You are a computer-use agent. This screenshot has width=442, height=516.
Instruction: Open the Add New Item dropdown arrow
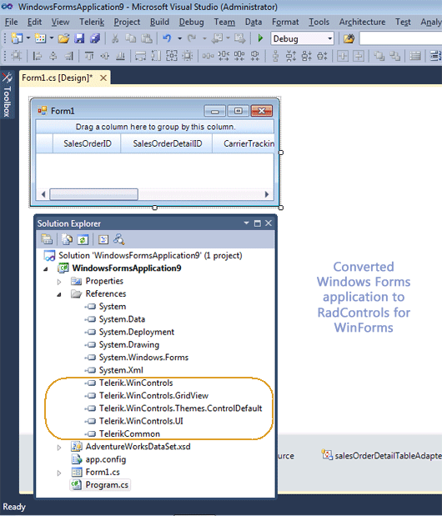52,38
